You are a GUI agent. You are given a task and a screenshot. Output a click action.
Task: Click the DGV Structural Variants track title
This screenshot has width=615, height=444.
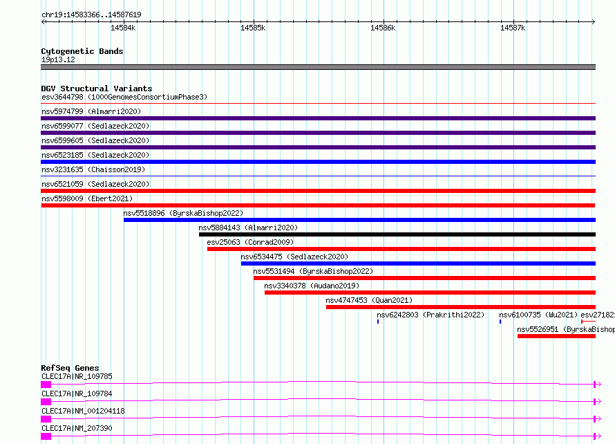click(x=97, y=89)
